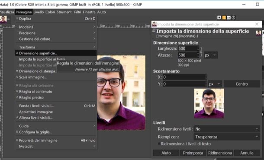The height and width of the screenshot is (160, 264).
Task: Click the Proprietà dell'immagine entry icon
Action: click(17, 140)
